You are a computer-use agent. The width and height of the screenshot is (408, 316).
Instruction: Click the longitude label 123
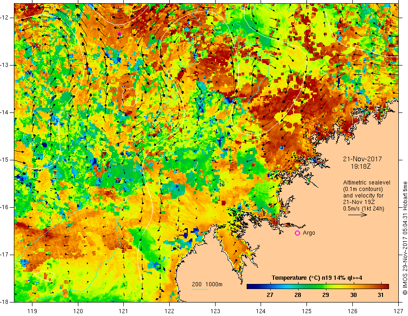(215, 311)
